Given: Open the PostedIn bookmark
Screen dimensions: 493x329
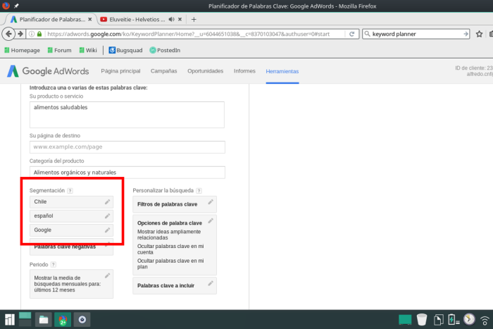Looking at the screenshot, I should click(x=165, y=50).
